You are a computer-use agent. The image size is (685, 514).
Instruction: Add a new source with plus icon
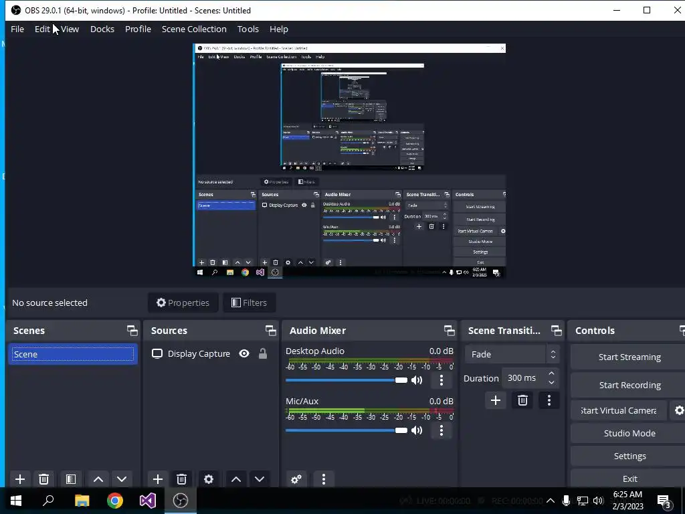tap(158, 479)
